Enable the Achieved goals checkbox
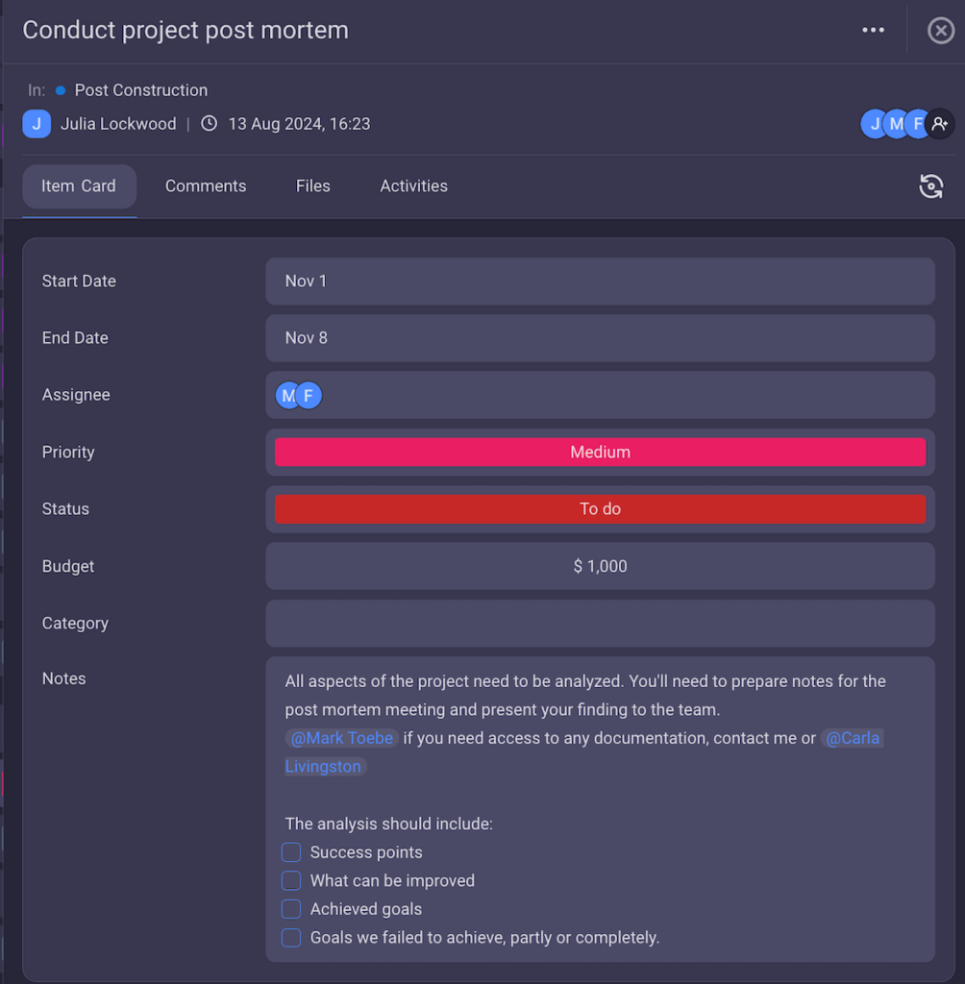Image resolution: width=965 pixels, height=984 pixels. coord(291,909)
